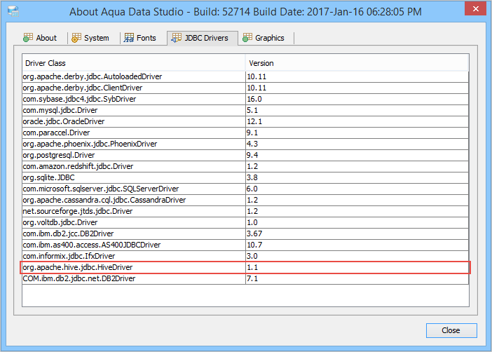Click the Graphics tab icon

pyautogui.click(x=247, y=38)
